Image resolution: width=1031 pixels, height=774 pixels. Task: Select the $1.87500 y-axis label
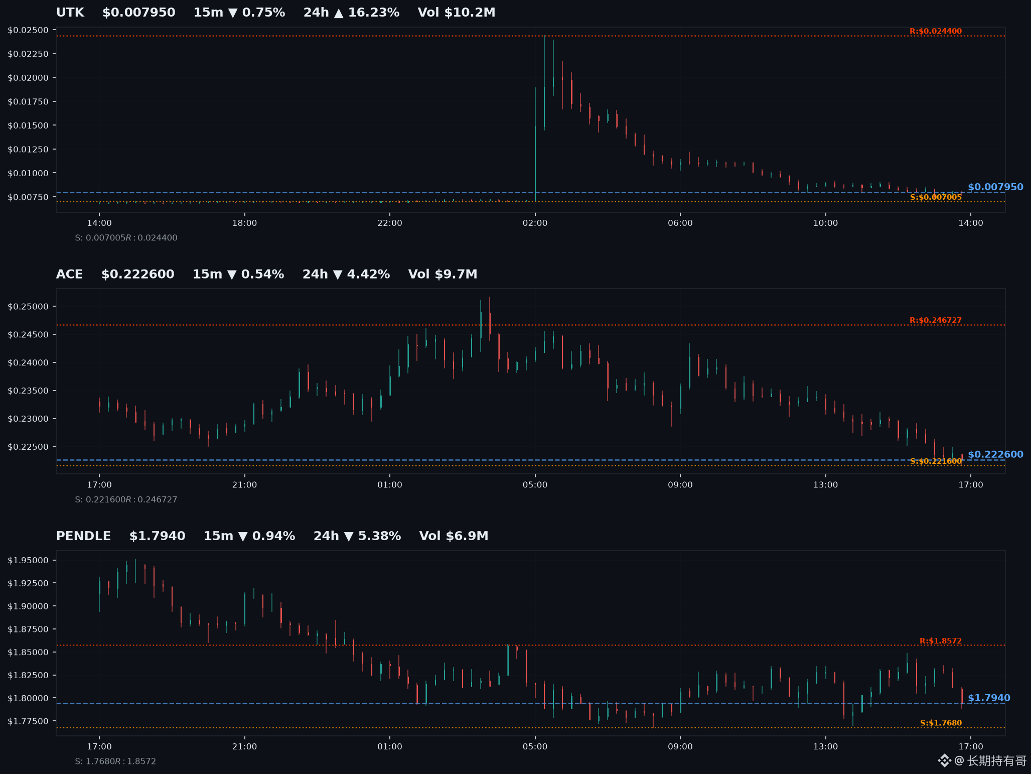(x=28, y=629)
